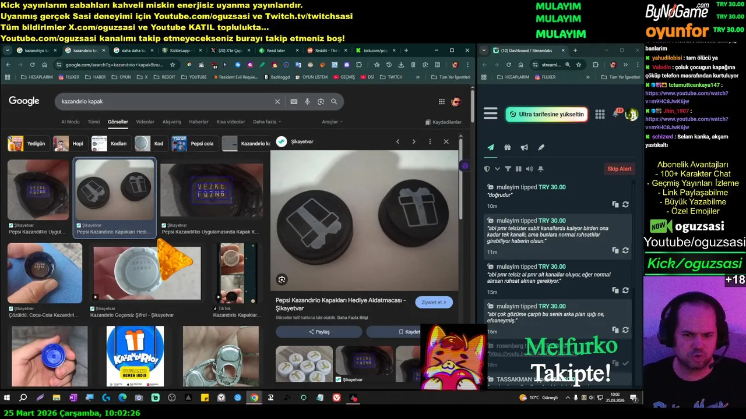This screenshot has width=746, height=419.
Task: Select the Pepsi cola filter chip
Action: coord(195,143)
